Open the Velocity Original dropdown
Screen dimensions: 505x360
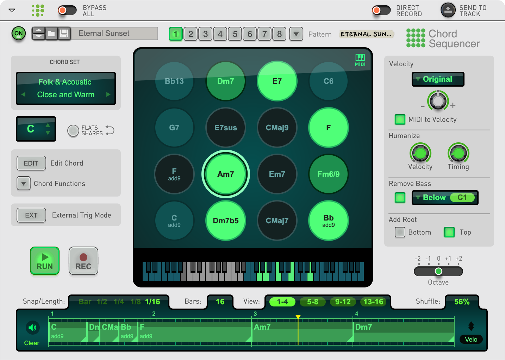coord(438,79)
